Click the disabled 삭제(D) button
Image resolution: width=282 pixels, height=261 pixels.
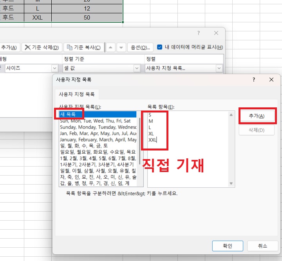coord(257,130)
